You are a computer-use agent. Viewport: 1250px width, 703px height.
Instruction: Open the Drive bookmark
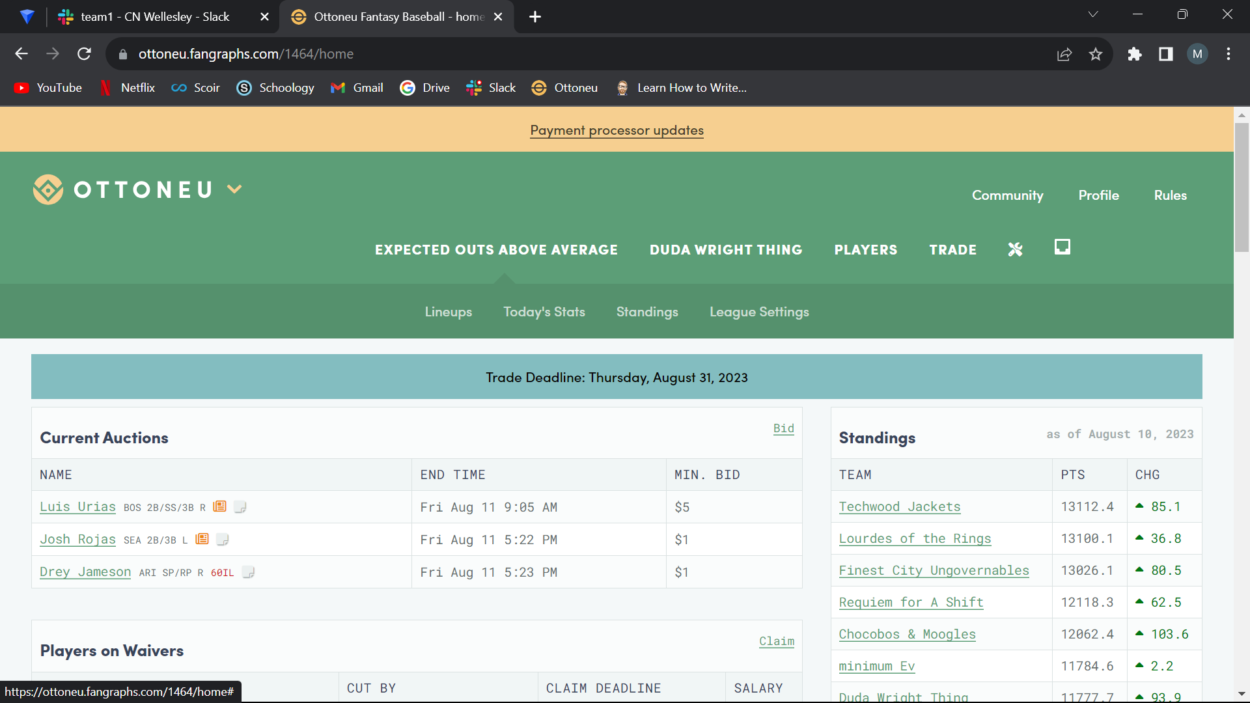[424, 88]
